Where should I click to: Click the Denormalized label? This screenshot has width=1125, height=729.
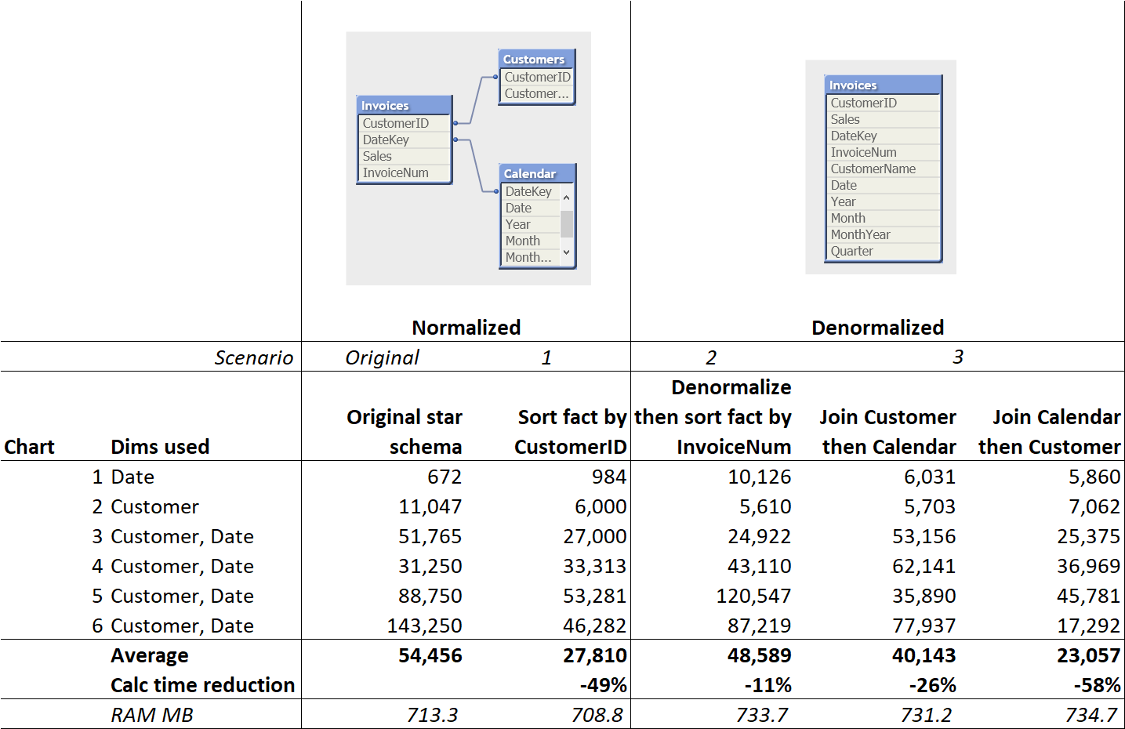tap(877, 328)
